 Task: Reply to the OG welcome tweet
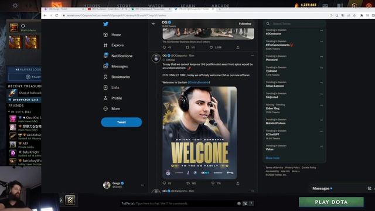point(164,183)
